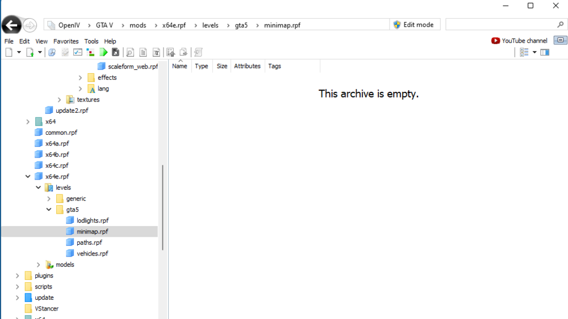Go to x64e.rpf in the breadcrumb
The image size is (568, 319).
174,25
